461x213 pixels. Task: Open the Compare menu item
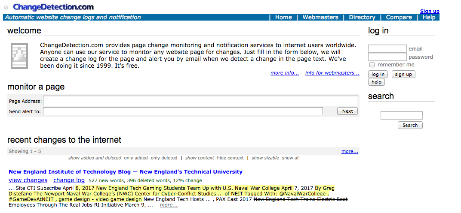click(x=399, y=17)
